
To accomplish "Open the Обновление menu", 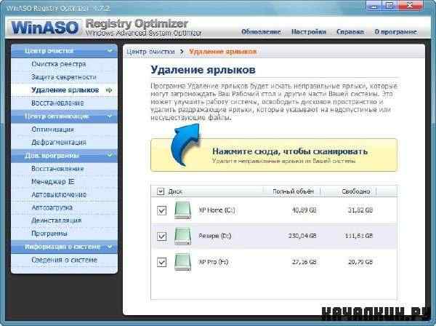I will [261, 32].
